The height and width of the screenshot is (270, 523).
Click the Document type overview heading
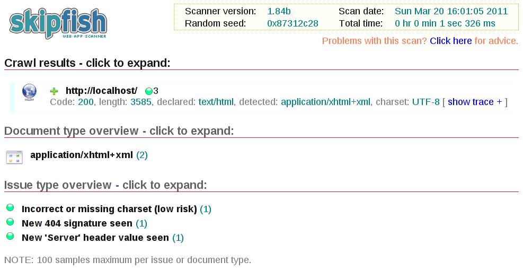click(119, 131)
